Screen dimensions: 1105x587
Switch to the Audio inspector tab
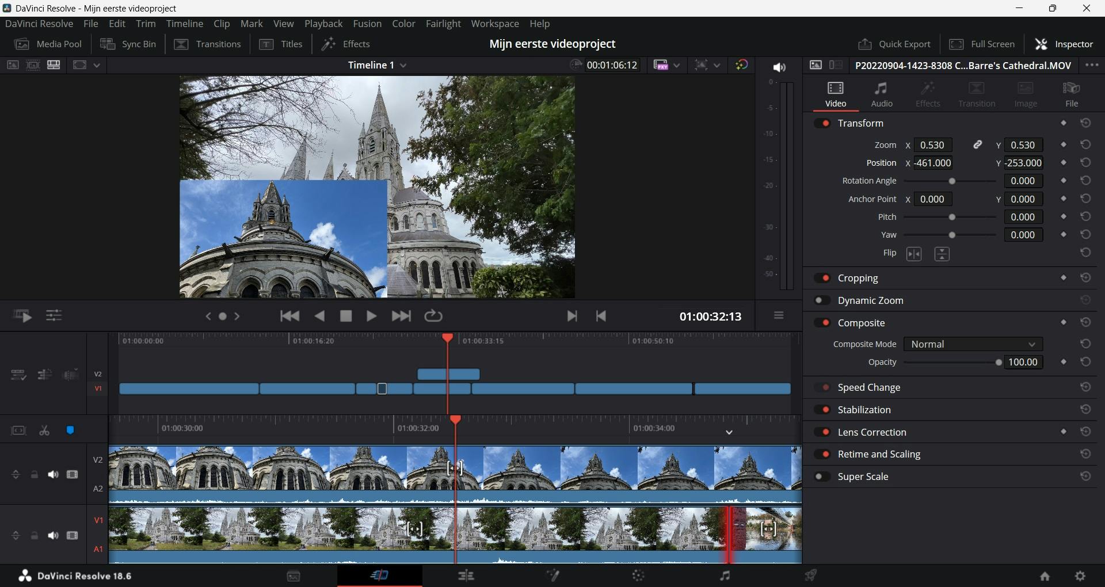881,94
